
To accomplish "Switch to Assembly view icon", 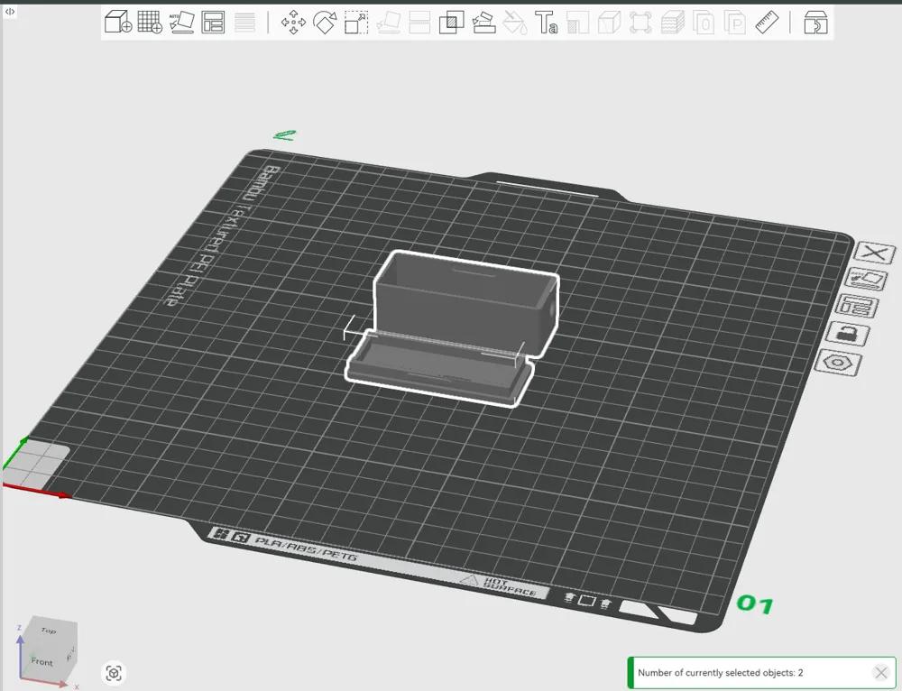I will pos(815,22).
